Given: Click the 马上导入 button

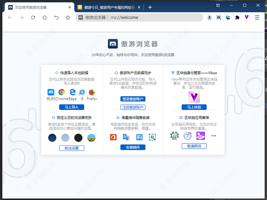Looking at the screenshot, I should 72,107.
